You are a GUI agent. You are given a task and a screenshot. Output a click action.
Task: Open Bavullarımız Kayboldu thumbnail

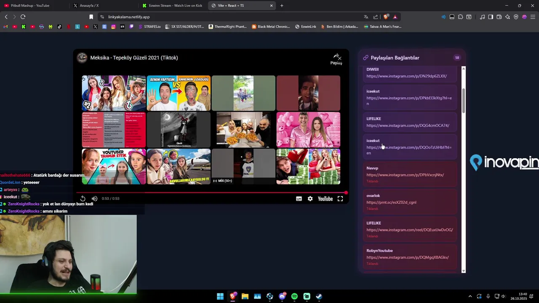point(179,166)
